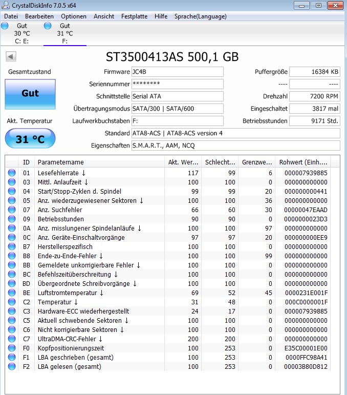Click status orb for Anz. wiederzugewiesener Sektoren

[12, 200]
